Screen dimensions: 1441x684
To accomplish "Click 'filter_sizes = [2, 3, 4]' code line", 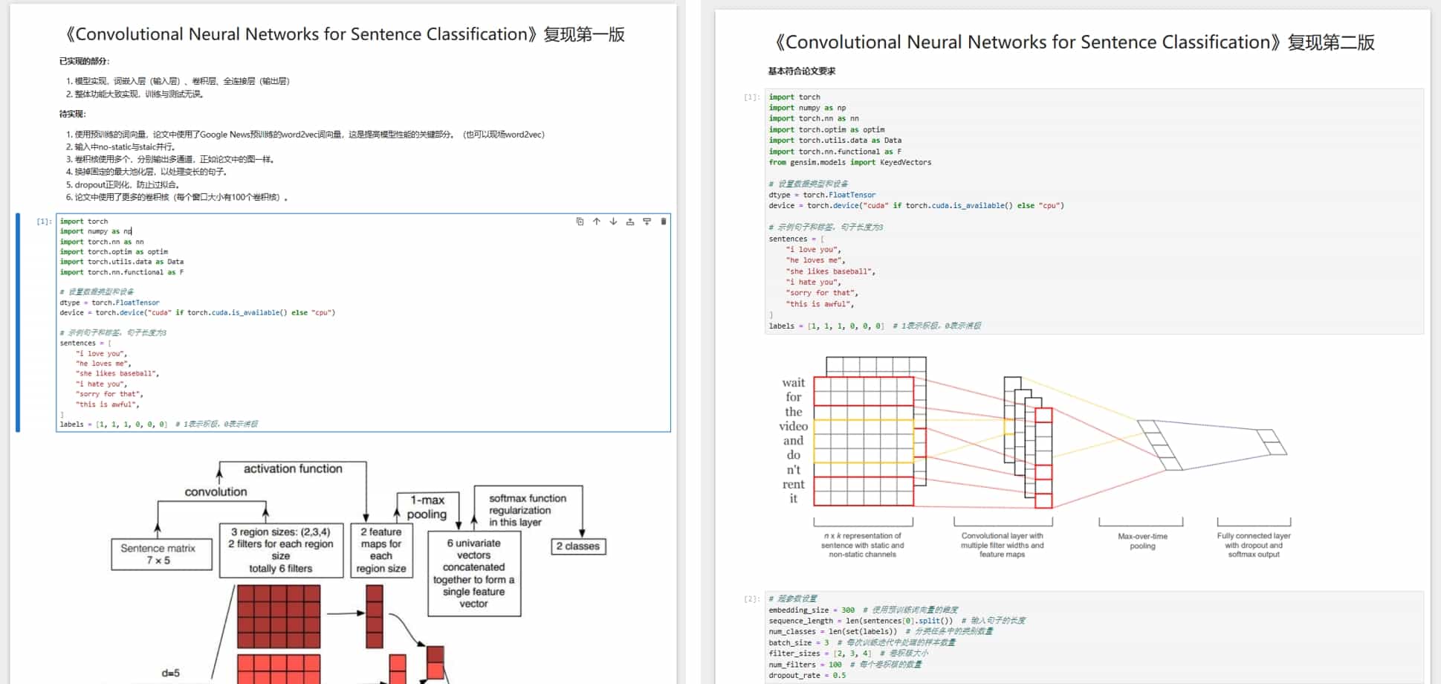I will click(847, 654).
